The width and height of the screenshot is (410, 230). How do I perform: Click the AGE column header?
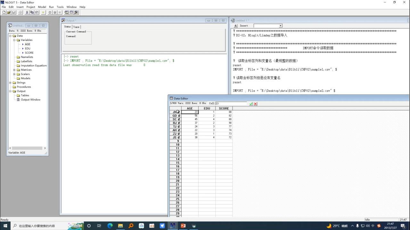(190, 109)
